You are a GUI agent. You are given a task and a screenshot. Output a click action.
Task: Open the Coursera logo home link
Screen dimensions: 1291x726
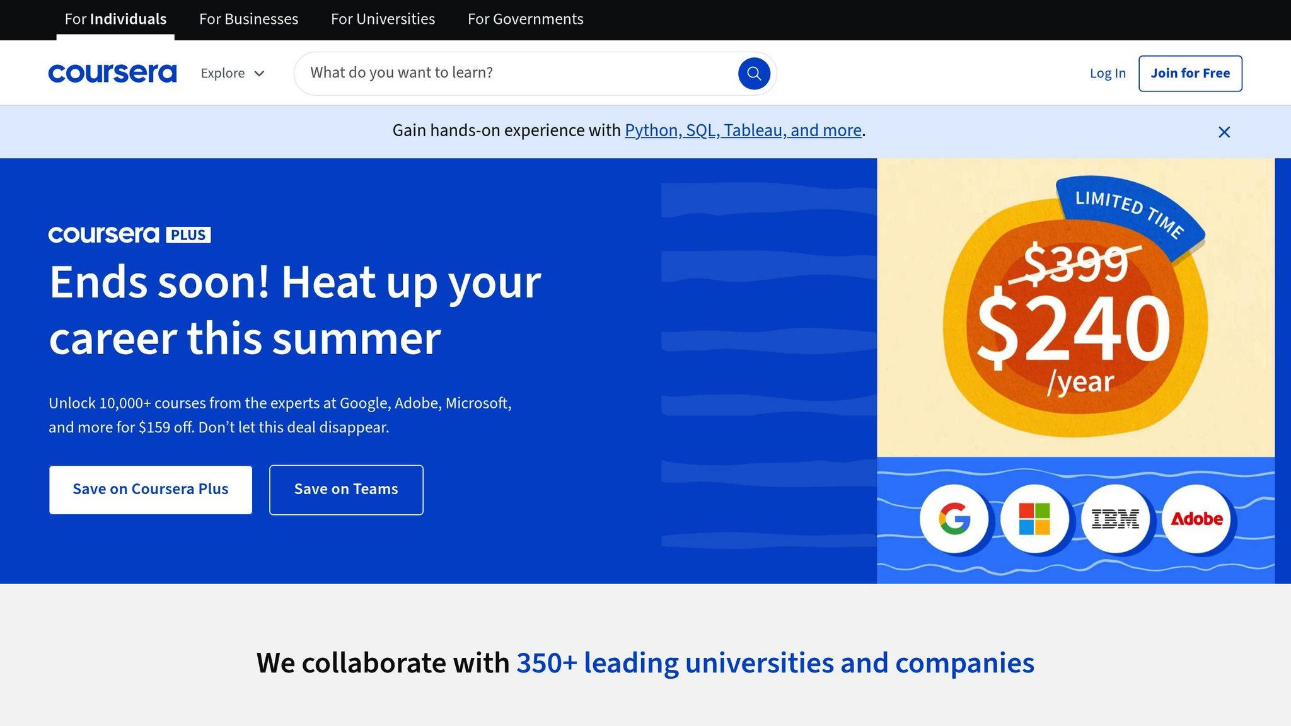112,73
